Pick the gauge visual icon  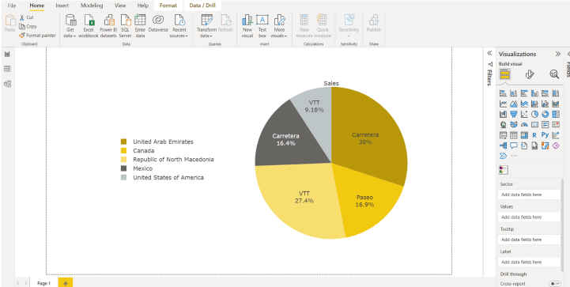(x=524, y=125)
